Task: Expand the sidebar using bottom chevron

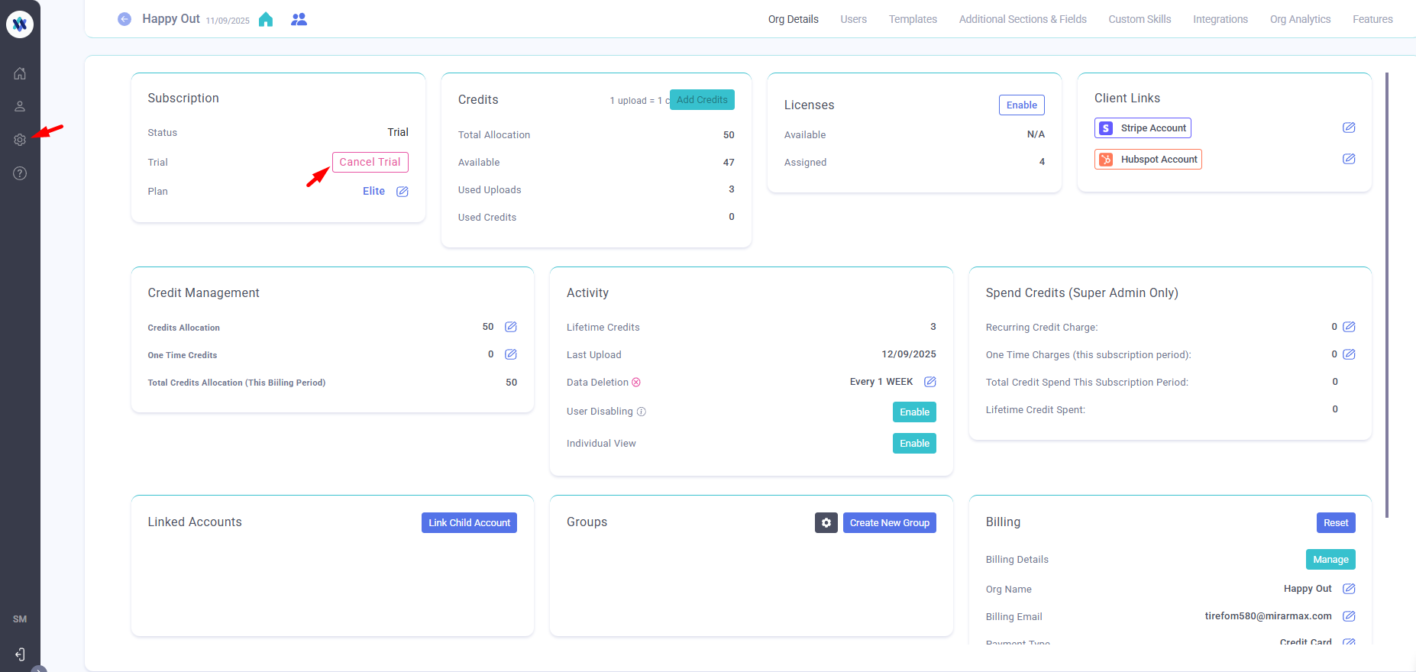Action: 39,669
